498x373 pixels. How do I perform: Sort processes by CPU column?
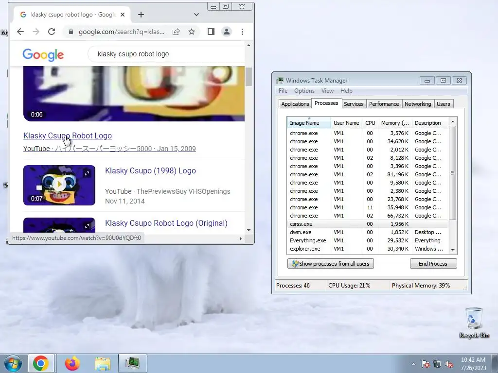[370, 123]
